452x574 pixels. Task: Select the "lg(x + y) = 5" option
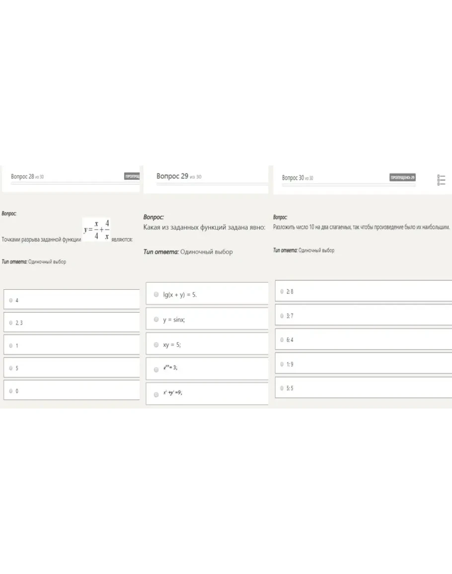156,294
